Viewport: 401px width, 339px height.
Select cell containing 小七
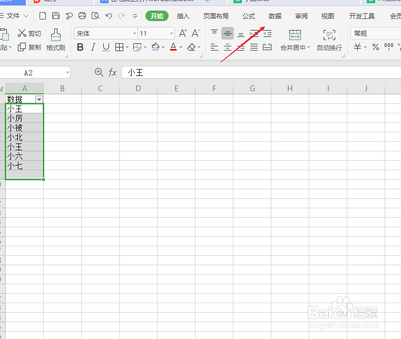point(24,166)
